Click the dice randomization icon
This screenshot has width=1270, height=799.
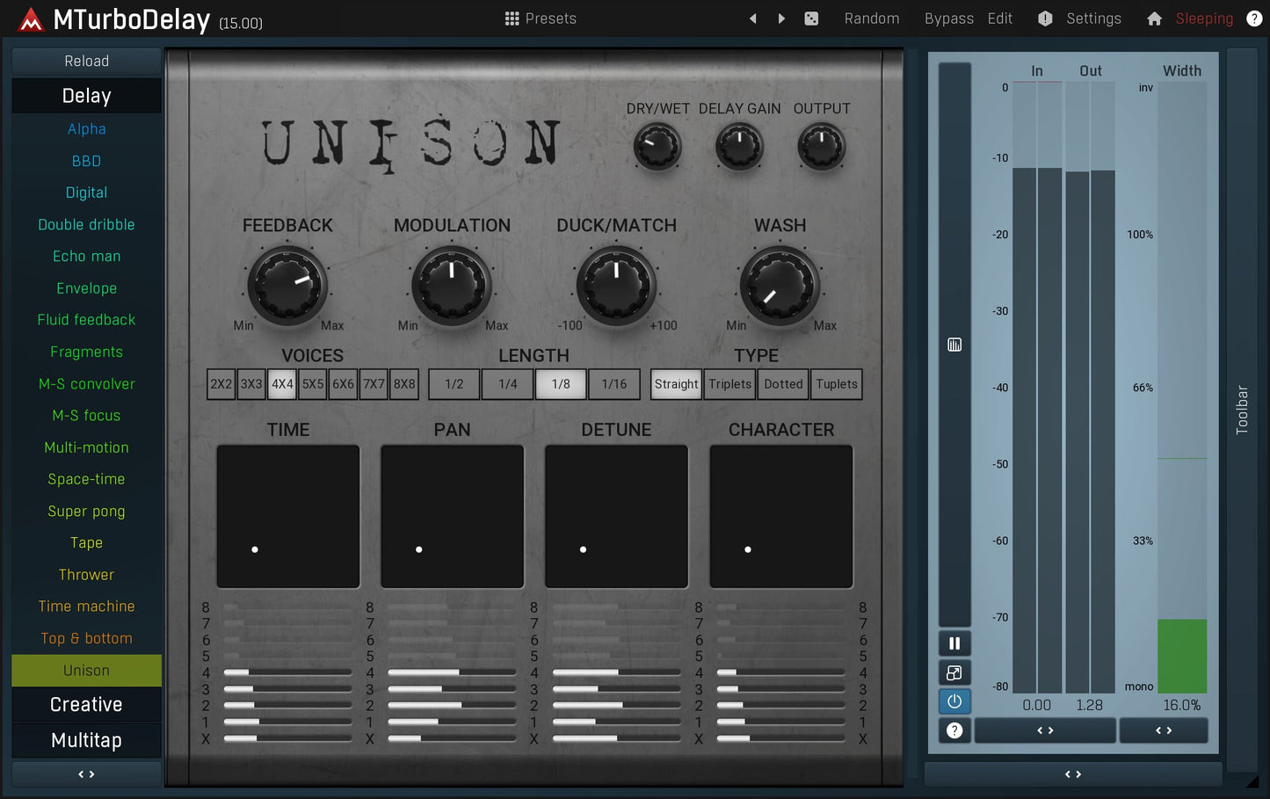810,18
